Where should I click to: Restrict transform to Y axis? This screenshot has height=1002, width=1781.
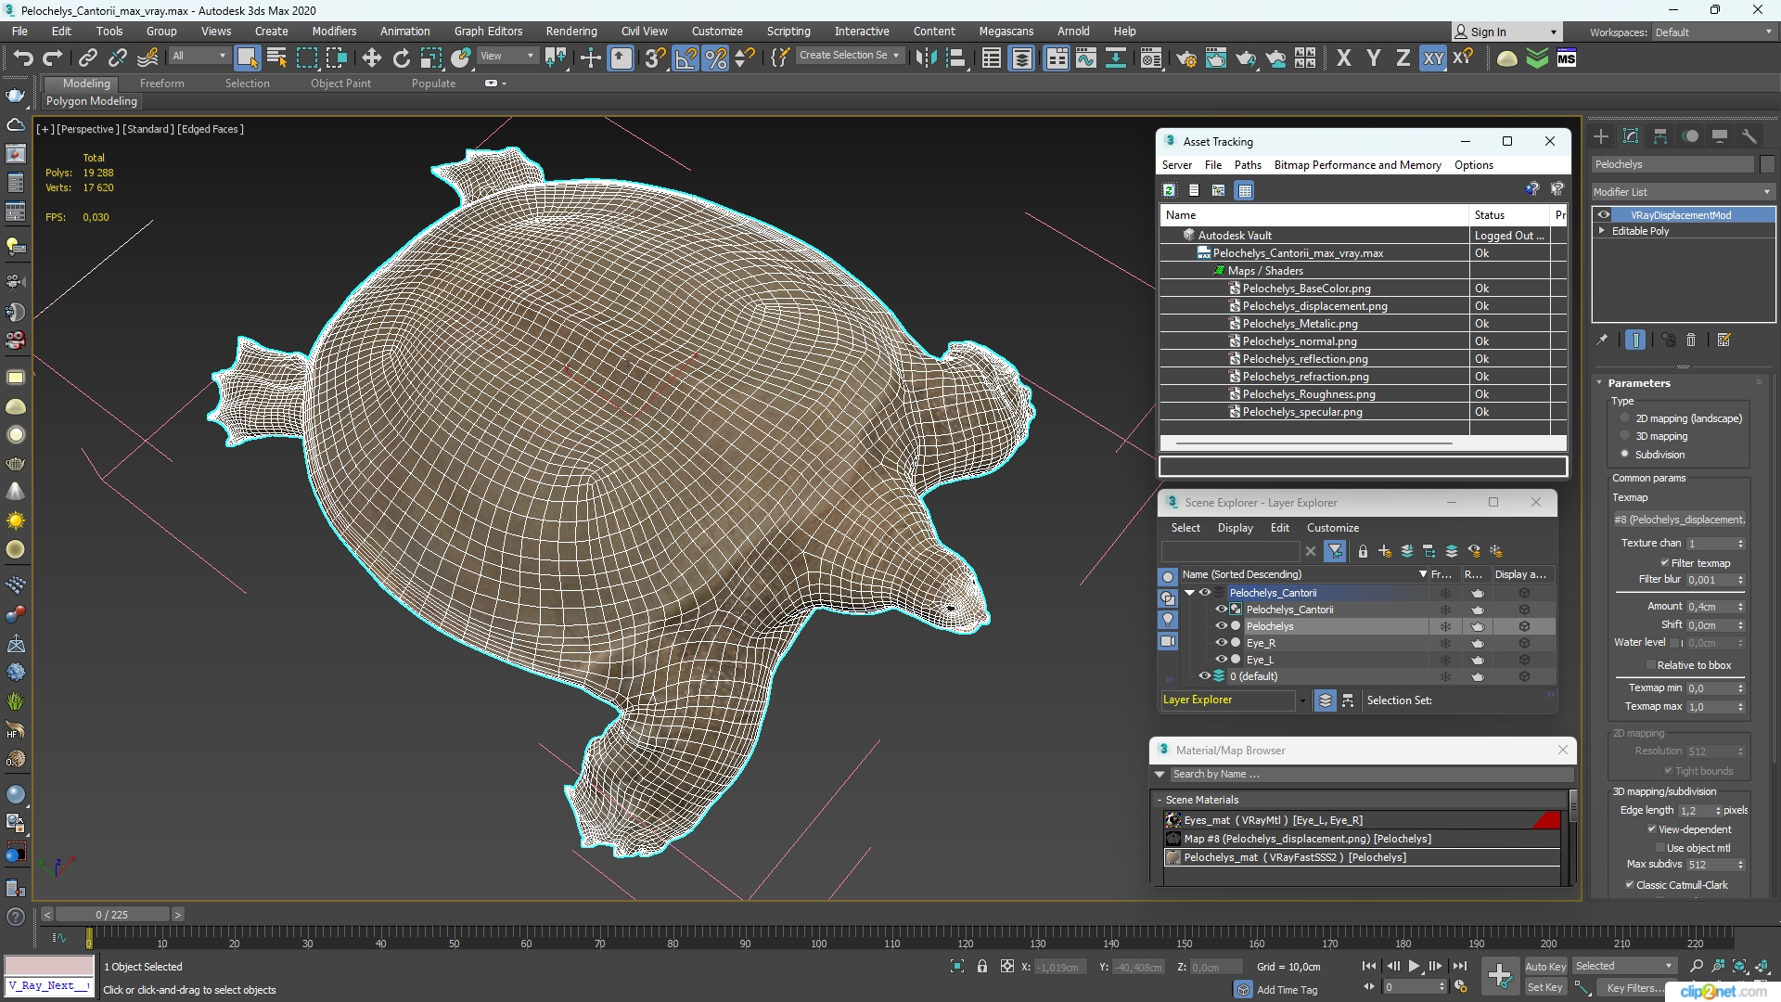[x=1373, y=58]
